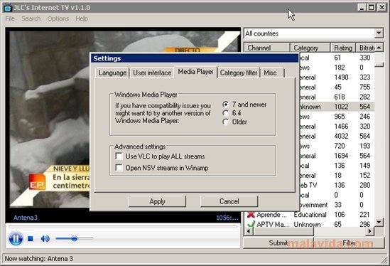Screen dimensions: 390x266
Task: Click the channel list scroll down arrow
Action: [379, 222]
